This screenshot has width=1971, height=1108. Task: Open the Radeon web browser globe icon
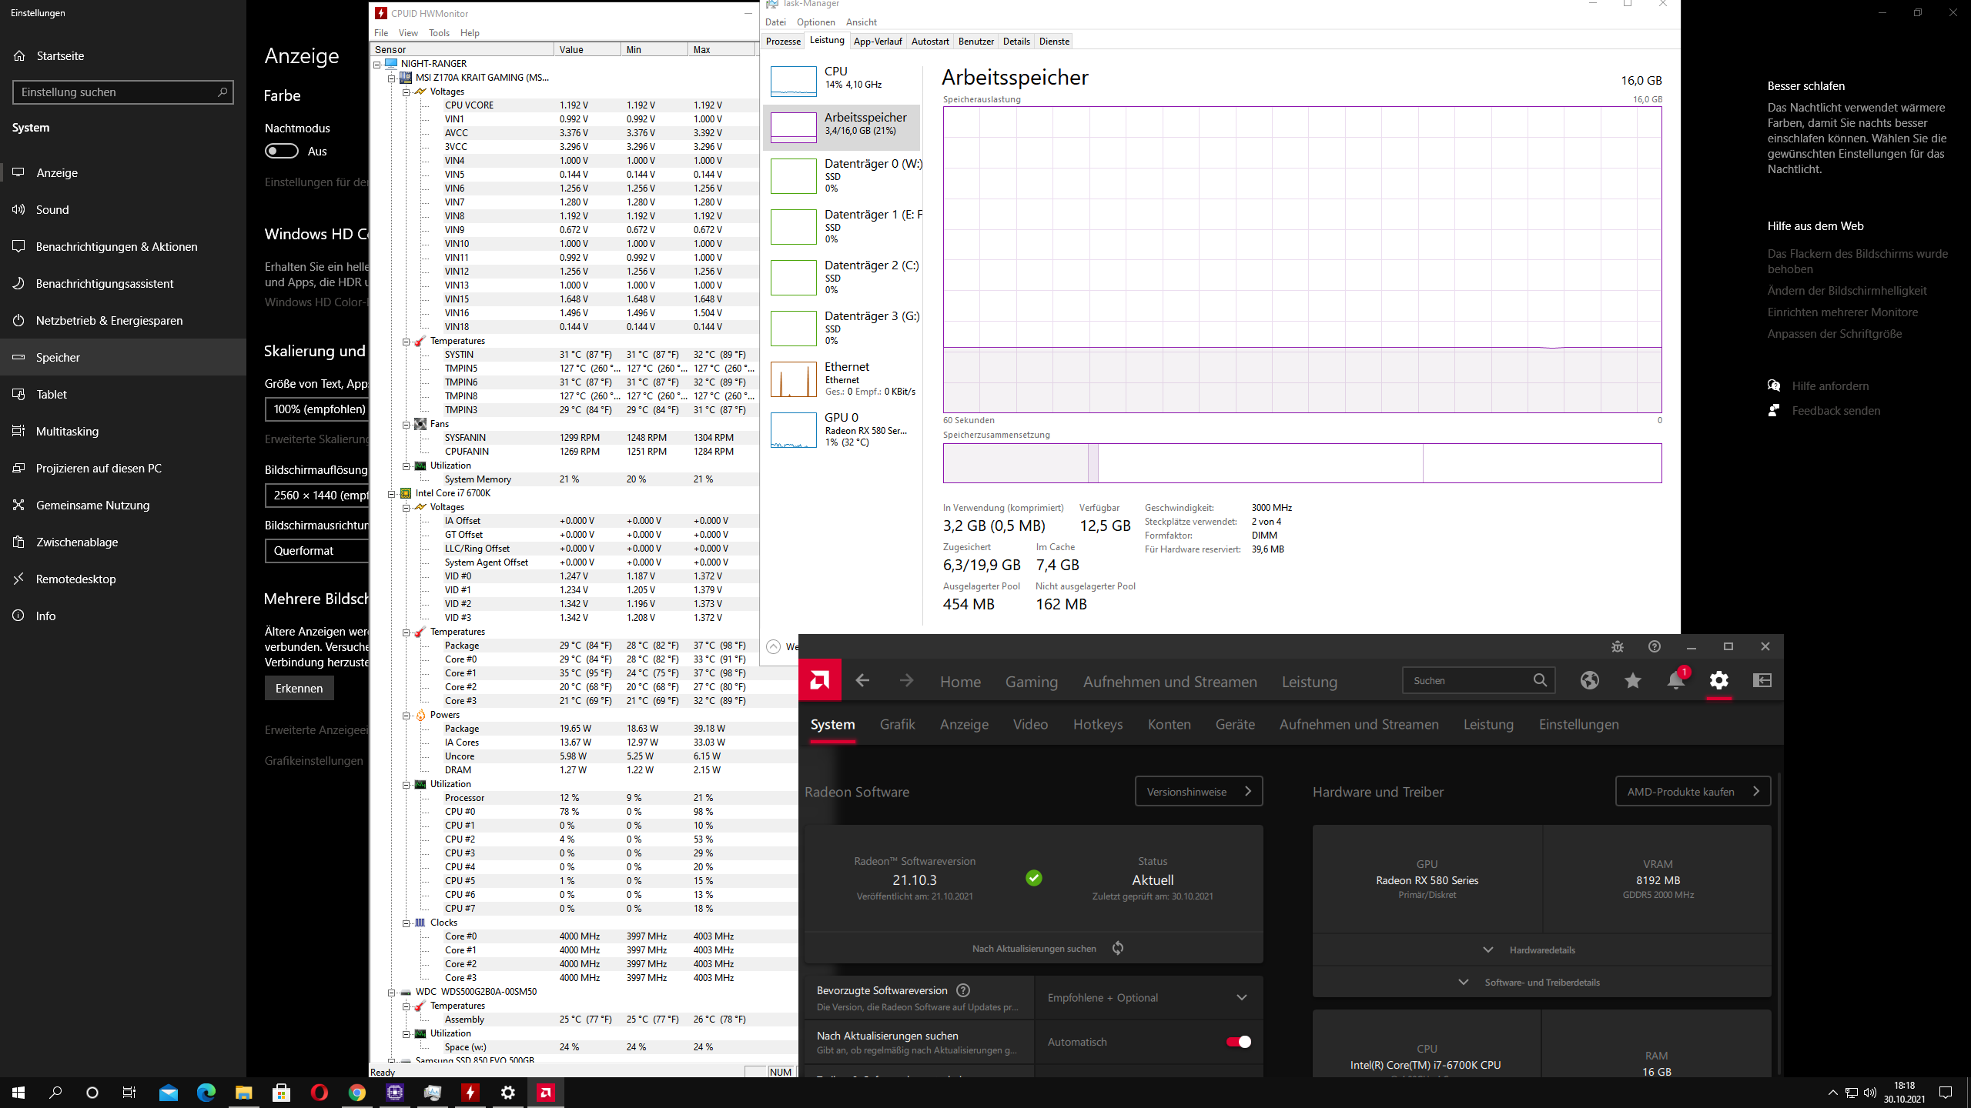pyautogui.click(x=1589, y=680)
